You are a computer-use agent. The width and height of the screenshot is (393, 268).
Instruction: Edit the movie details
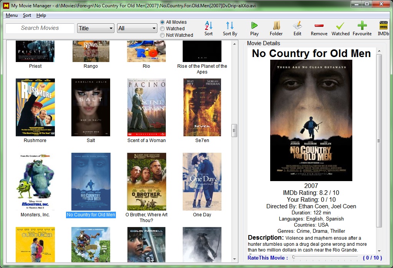point(297,26)
